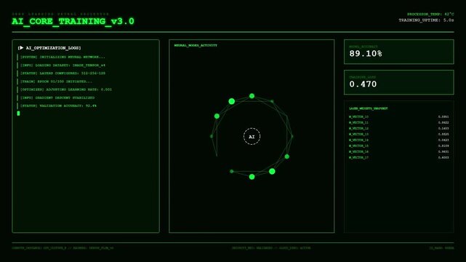Screen dimensions: 466x262
Task: Click the 0.470 training loss value
Action: (363, 84)
